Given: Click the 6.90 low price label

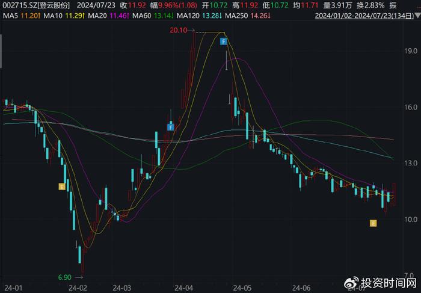Looking at the screenshot, I should click(x=65, y=277).
